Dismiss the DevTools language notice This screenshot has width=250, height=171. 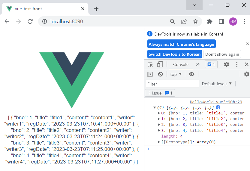click(247, 44)
